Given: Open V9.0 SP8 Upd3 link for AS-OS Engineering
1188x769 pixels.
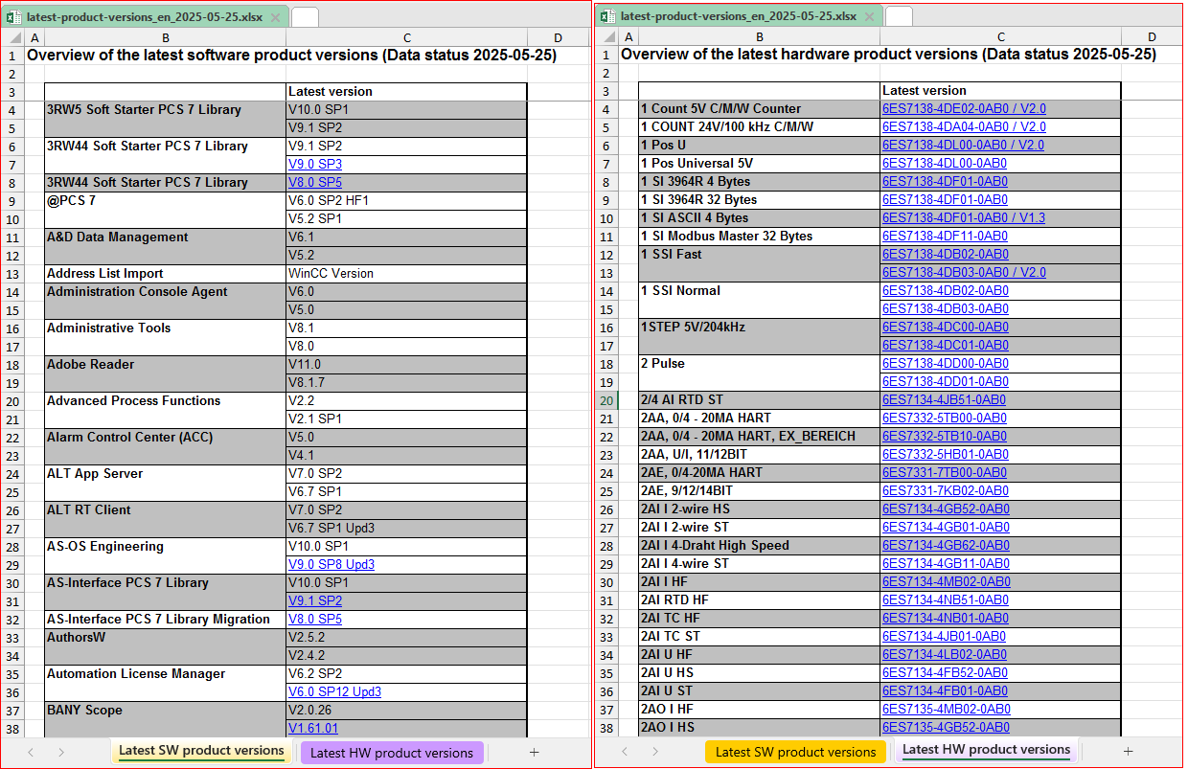Looking at the screenshot, I should coord(331,564).
